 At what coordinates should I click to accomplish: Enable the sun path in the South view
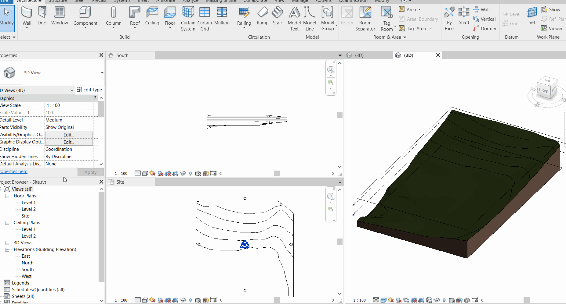point(152,173)
